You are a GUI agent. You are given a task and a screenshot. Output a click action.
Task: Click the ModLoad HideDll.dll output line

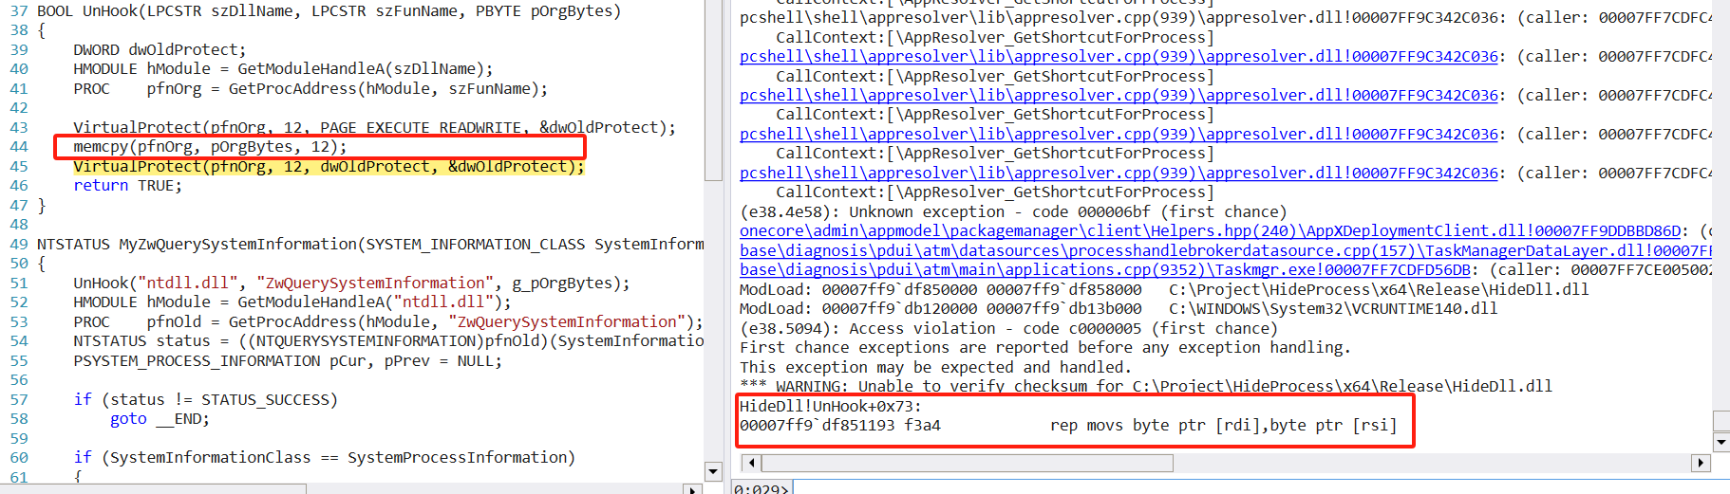coord(1164,290)
